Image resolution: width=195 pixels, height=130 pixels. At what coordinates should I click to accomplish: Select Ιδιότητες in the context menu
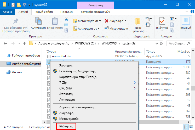click(66, 127)
